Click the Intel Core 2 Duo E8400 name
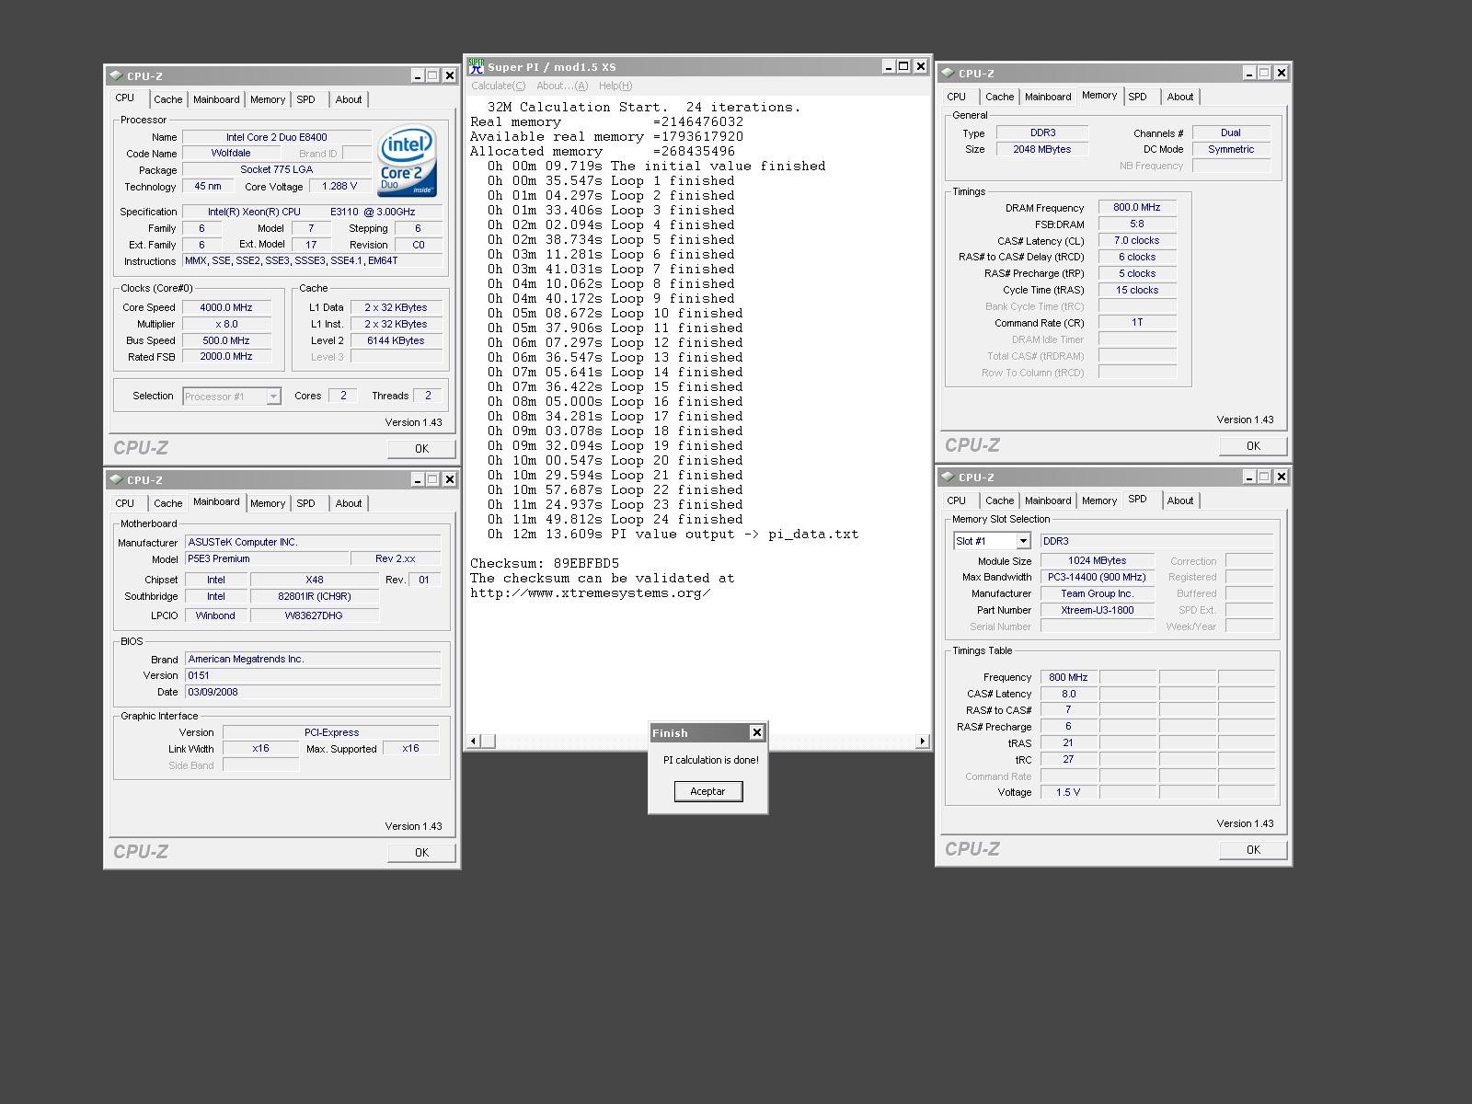Screen dimensions: 1472x1104 277,137
